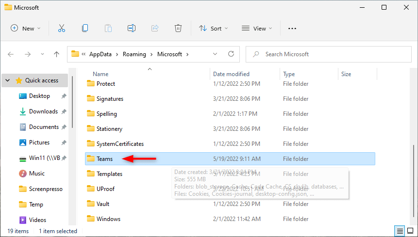Click the navigation pane scrollbar

[72, 102]
